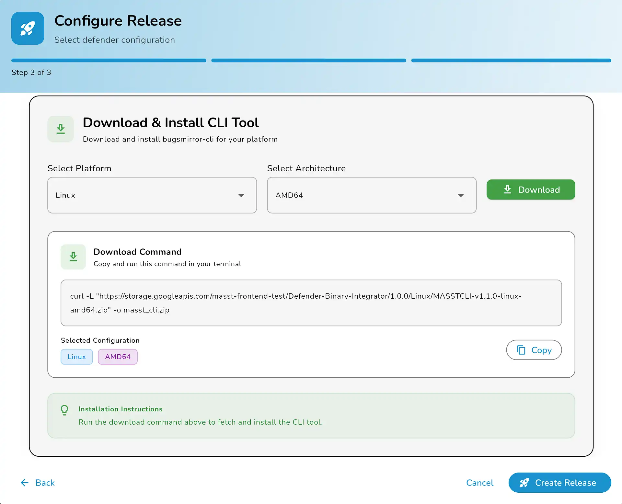Image resolution: width=622 pixels, height=504 pixels.
Task: Click the second progress bar segment
Action: (309, 61)
